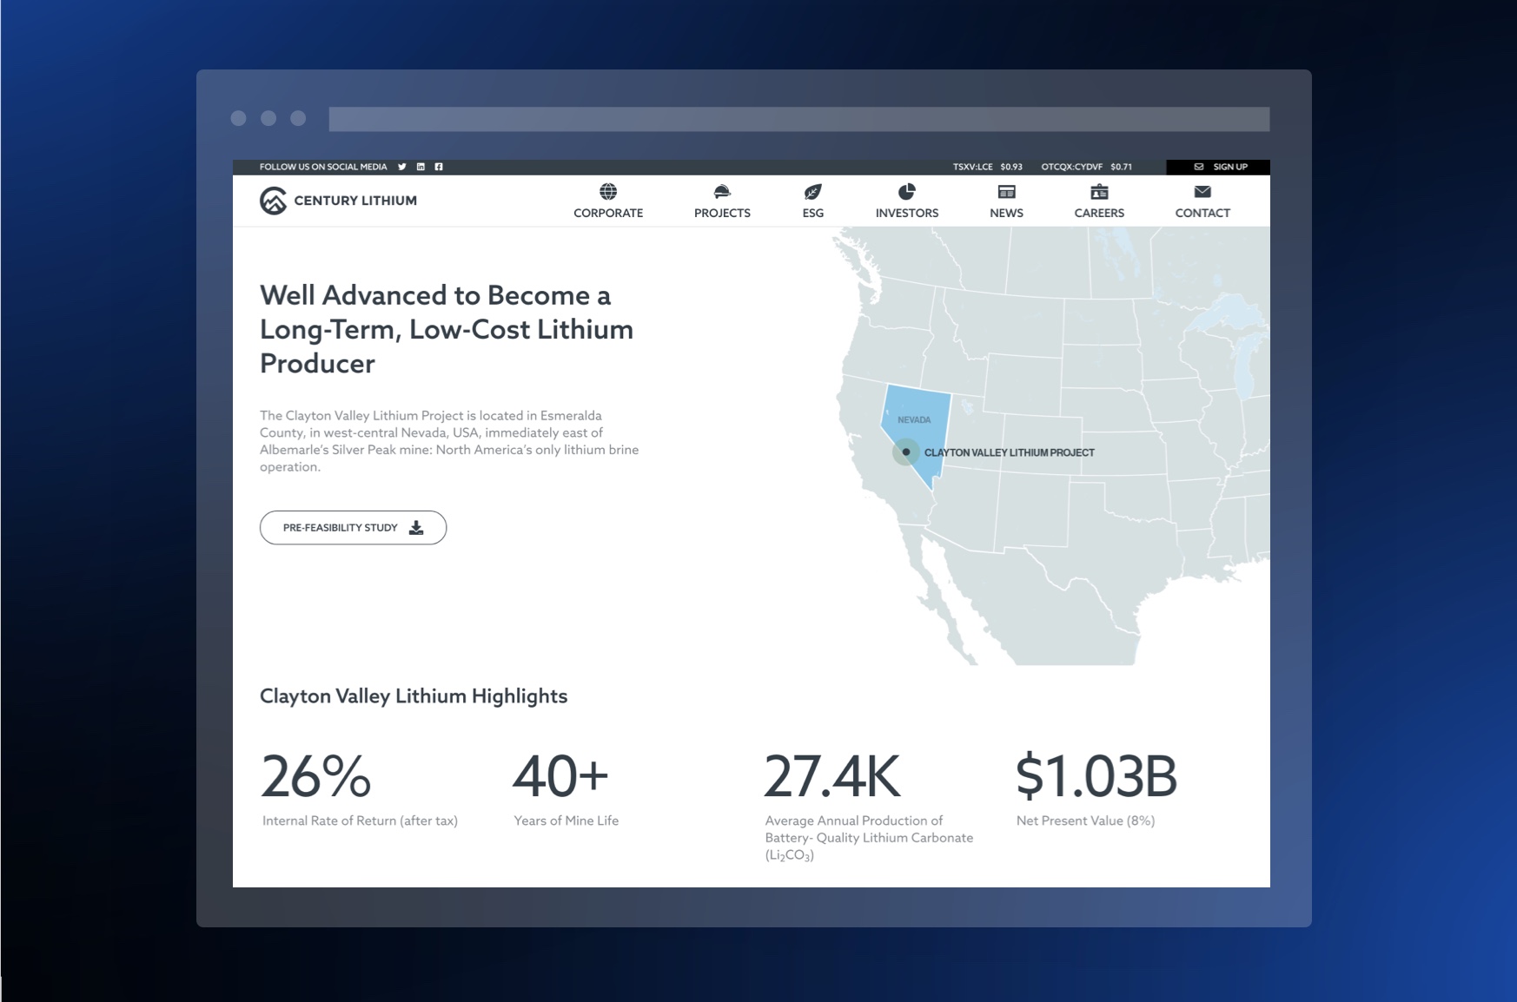Click the first browser window dot

click(239, 118)
